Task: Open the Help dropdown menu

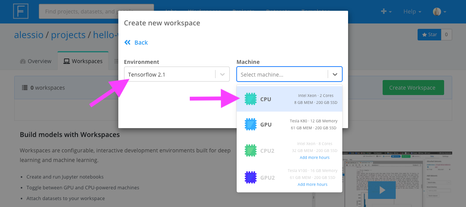Action: tap(412, 12)
